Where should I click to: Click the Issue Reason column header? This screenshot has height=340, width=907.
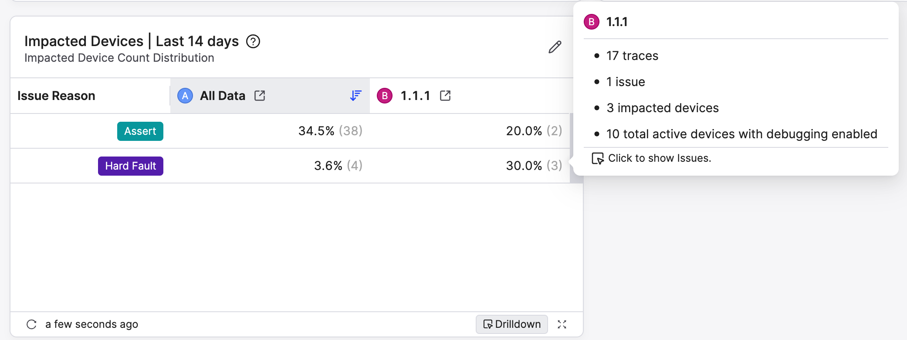(x=56, y=96)
